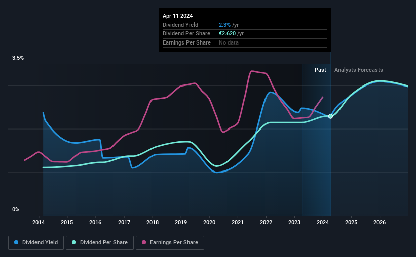Click the 2.3% dividend yield value
416x257 pixels.
point(224,25)
